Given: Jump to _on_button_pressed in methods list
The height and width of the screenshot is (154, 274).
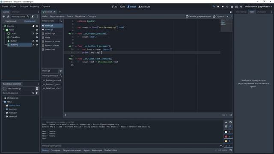Looking at the screenshot, I should [x=51, y=80].
